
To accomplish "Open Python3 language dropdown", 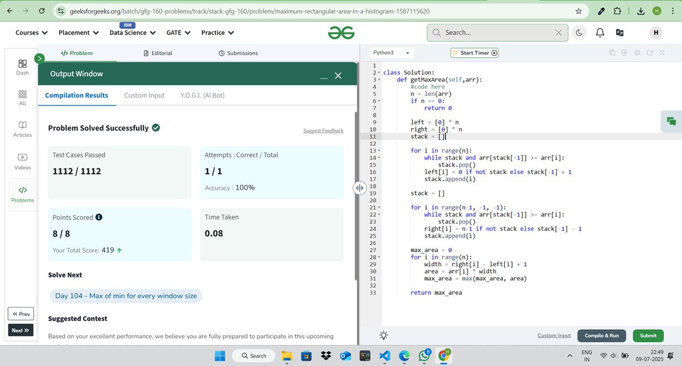I will [x=391, y=53].
